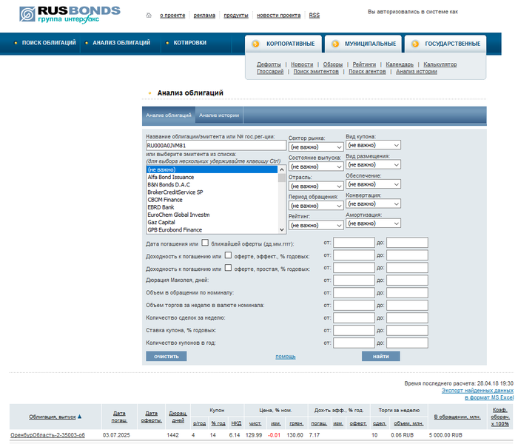Viewport: 518px width, 444px height.
Task: Click the arrow icon on Муниципальные tab
Action: [x=334, y=44]
